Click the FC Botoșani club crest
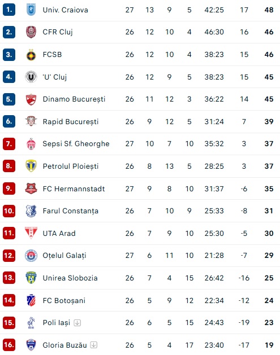The image size is (280, 355). (x=31, y=300)
